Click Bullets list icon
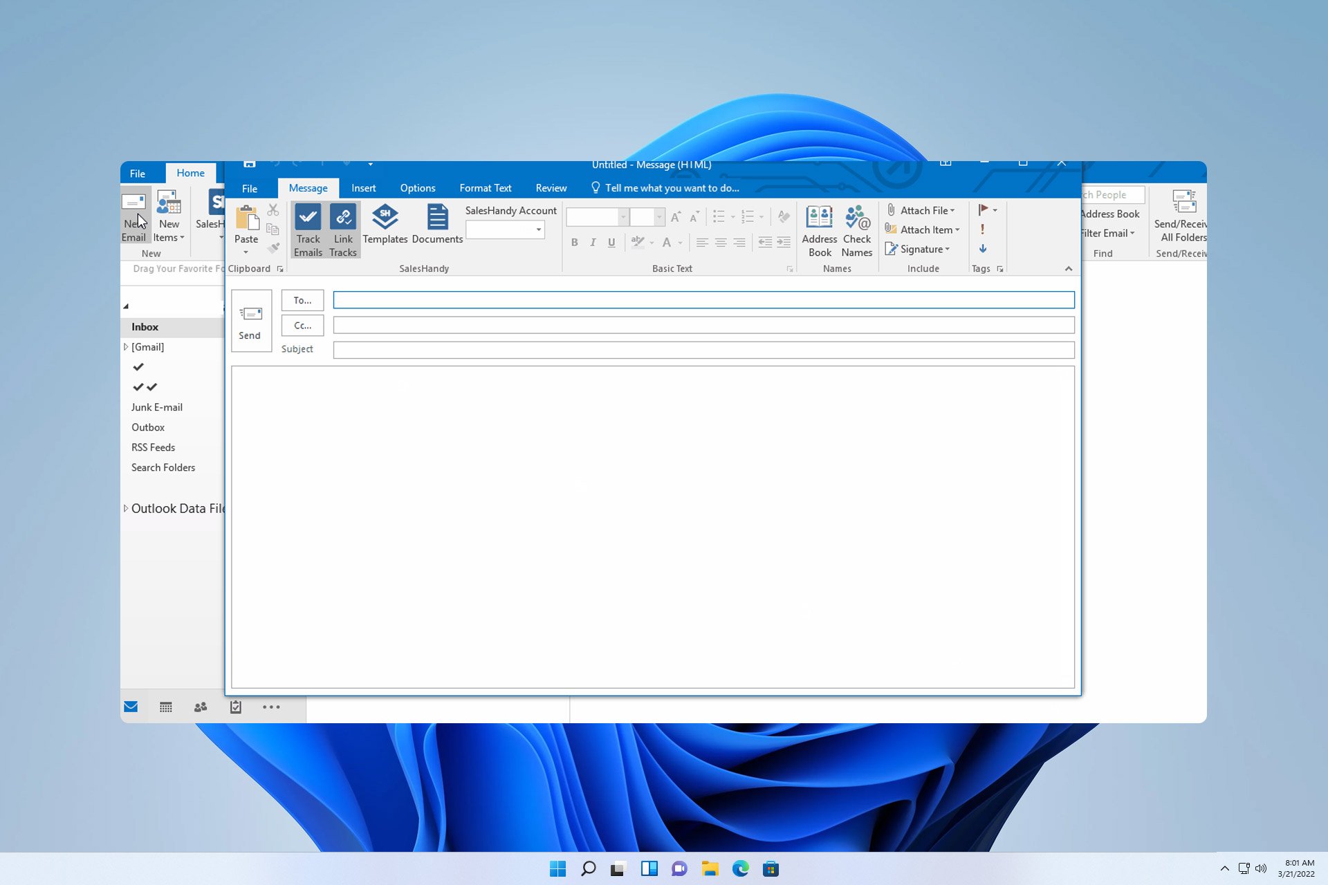 [719, 217]
